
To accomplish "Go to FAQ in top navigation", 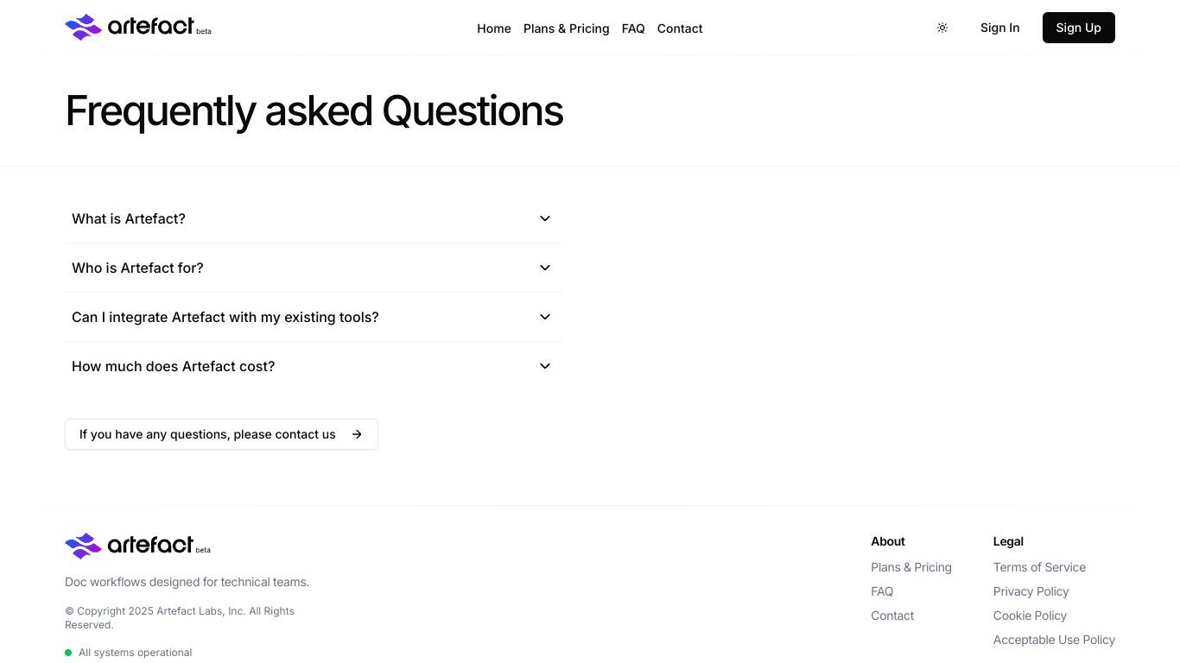I will click(633, 28).
